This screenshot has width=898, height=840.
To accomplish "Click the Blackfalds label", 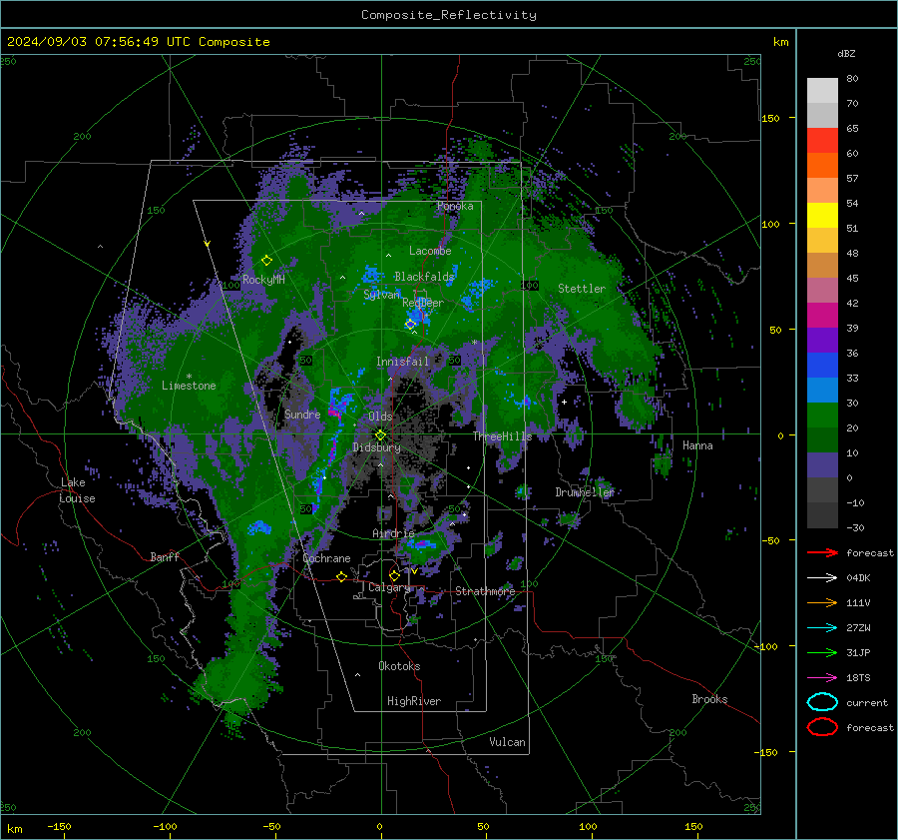I will (424, 277).
